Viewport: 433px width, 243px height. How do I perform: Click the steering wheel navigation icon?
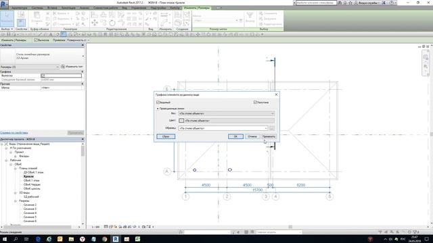[426, 57]
